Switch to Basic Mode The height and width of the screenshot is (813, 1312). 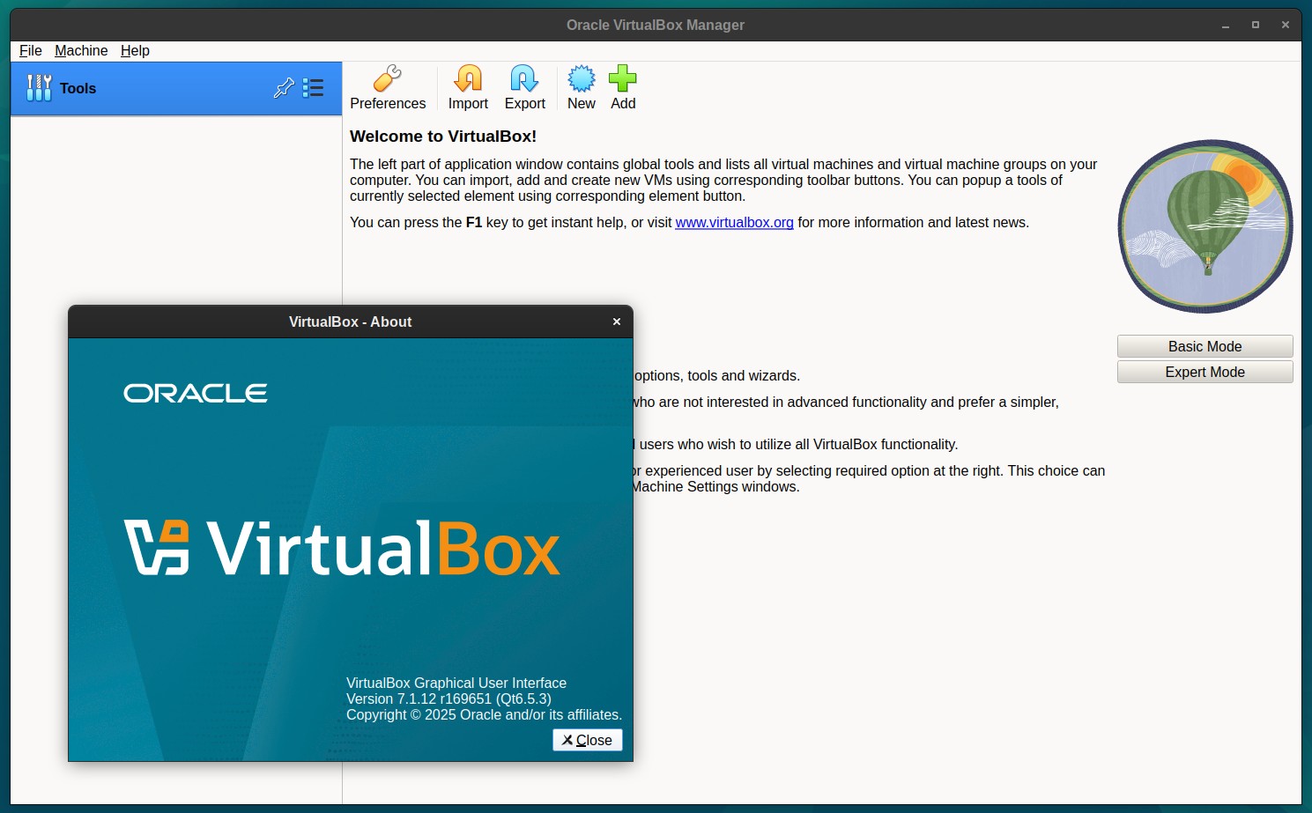click(x=1205, y=346)
